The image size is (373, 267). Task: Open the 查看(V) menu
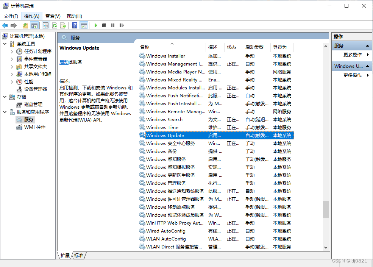(x=53, y=16)
